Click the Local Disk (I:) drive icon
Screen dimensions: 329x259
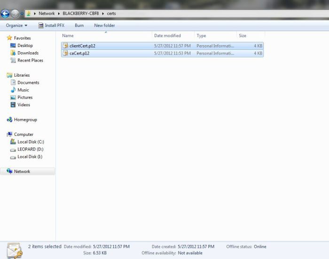[x=13, y=157]
